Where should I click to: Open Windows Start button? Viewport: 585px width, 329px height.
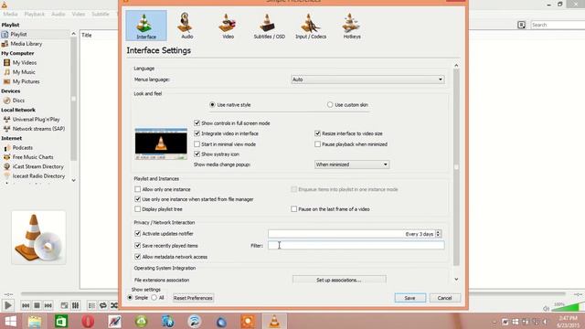click(x=10, y=321)
